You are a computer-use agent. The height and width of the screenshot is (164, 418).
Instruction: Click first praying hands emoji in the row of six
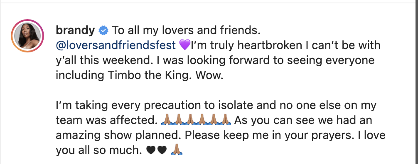tap(167, 120)
